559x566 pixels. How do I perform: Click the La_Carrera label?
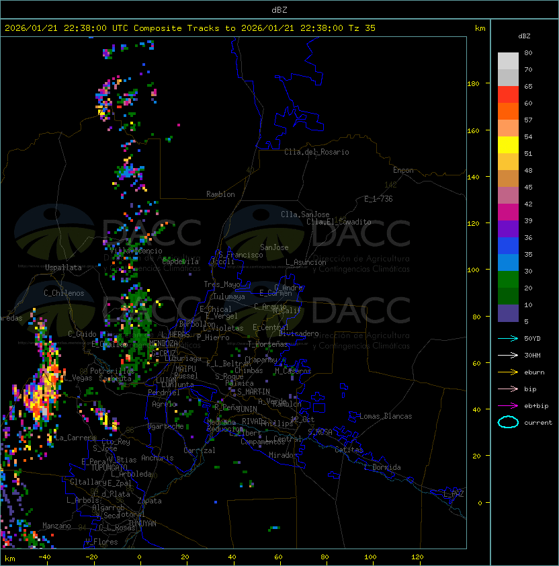point(75,438)
